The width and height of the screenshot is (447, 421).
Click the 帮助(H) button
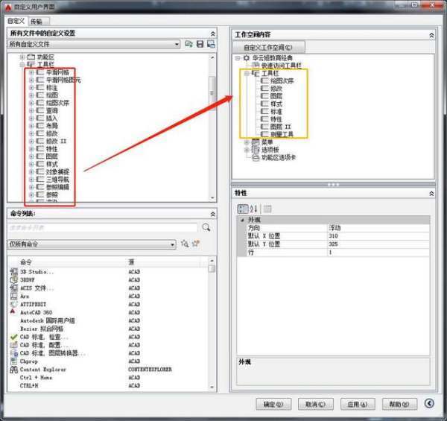[x=399, y=404]
